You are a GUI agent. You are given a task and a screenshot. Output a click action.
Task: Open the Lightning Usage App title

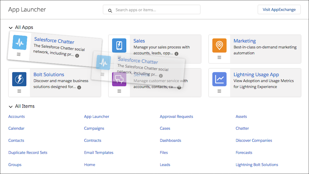click(256, 75)
